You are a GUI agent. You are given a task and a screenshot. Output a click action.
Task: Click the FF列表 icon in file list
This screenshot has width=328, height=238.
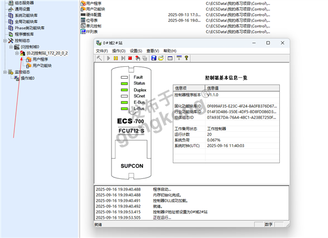tap(83, 32)
